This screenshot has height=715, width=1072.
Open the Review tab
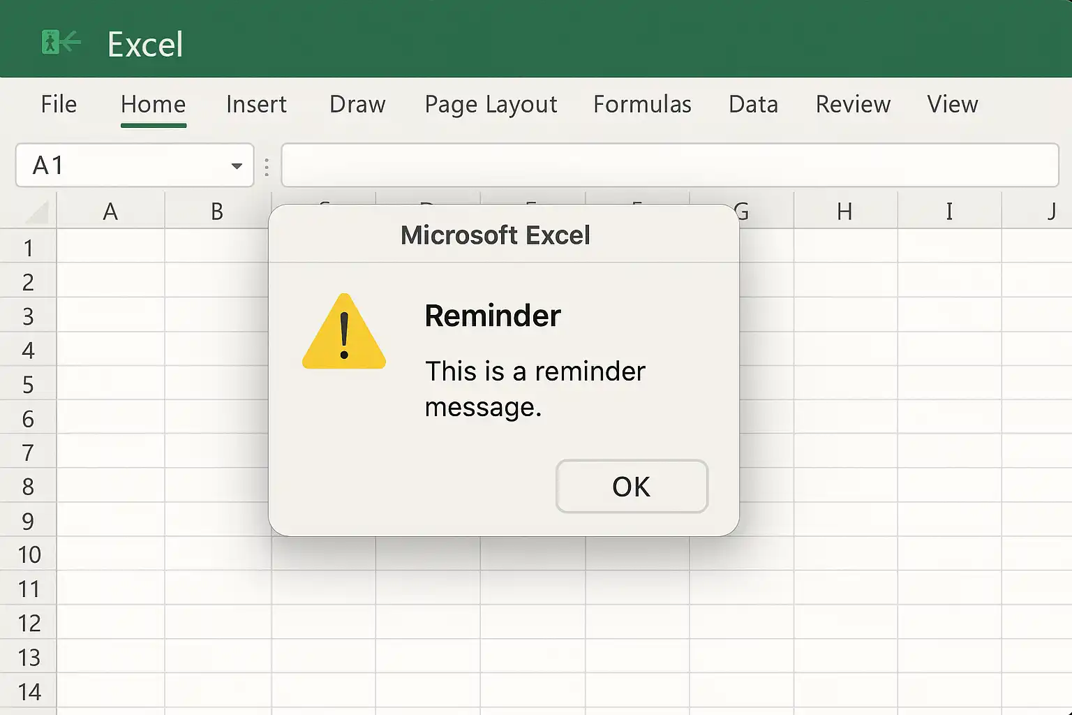853,105
